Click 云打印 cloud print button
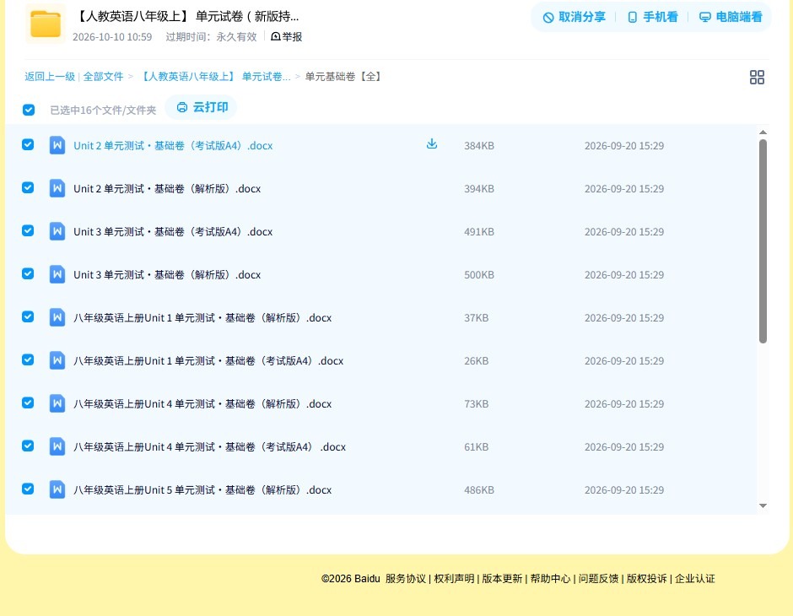Screen dimensions: 793x616 tap(202, 107)
